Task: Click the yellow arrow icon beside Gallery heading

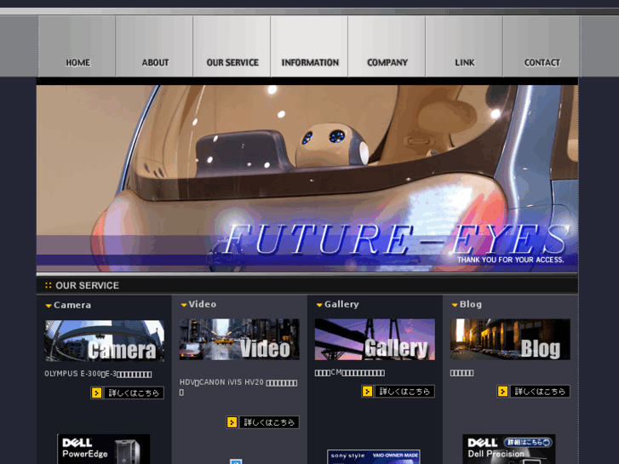Action: (x=319, y=305)
